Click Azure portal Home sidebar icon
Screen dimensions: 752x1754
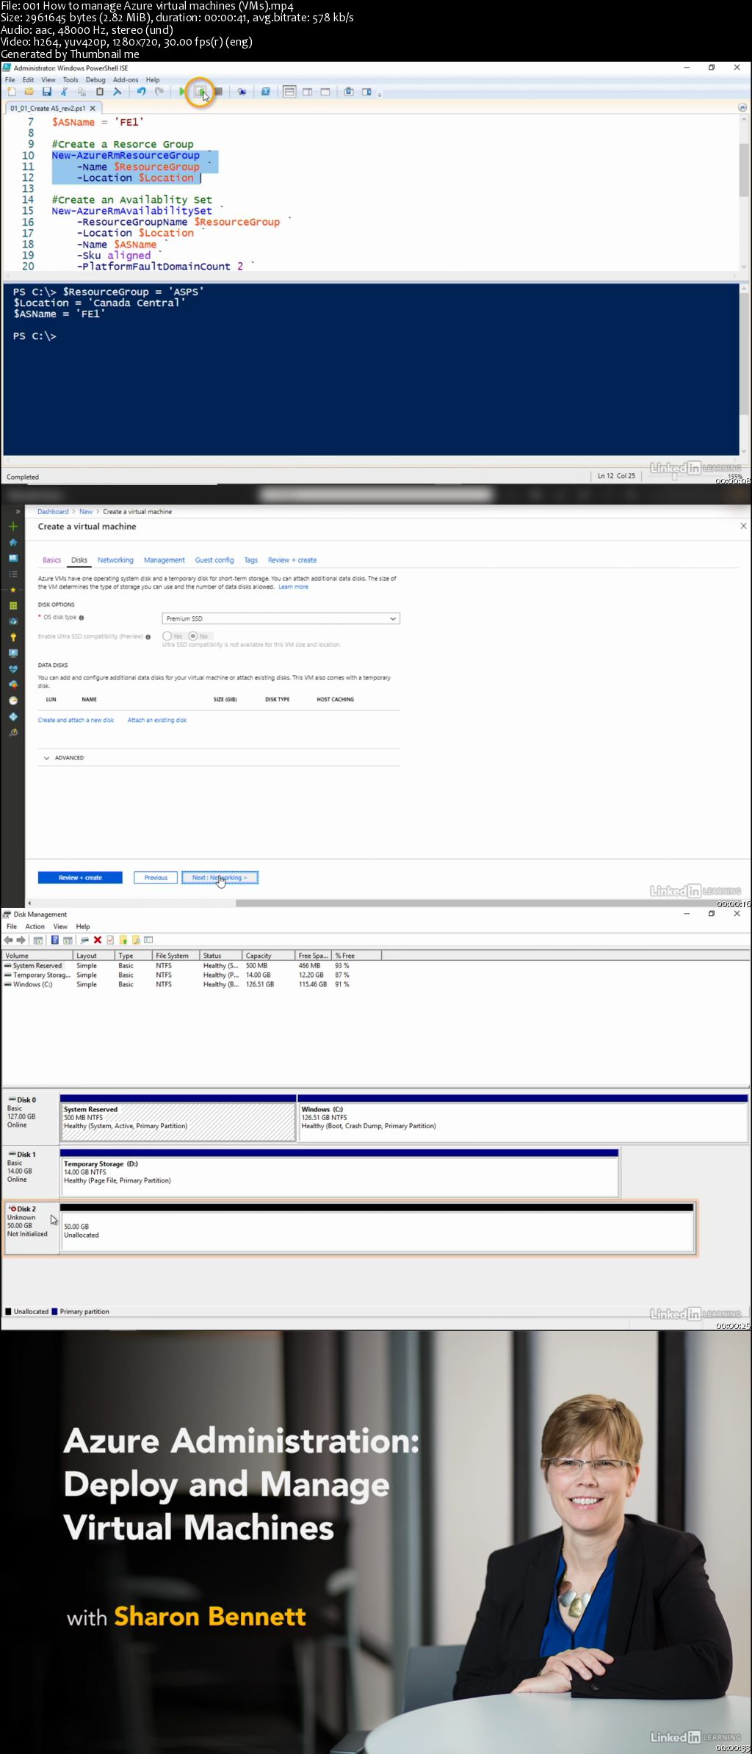pyautogui.click(x=12, y=542)
